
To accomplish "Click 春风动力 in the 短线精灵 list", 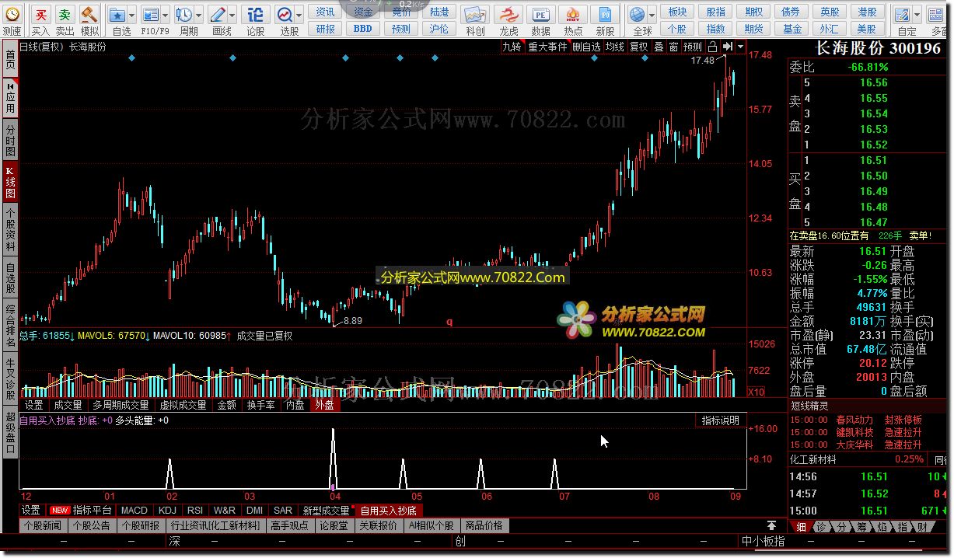I will coord(854,420).
